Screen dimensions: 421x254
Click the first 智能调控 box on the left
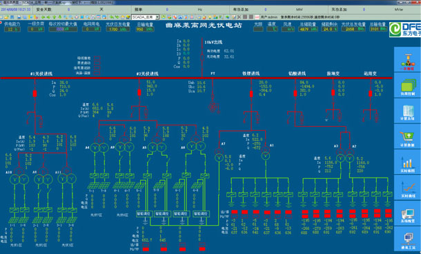(x=144, y=214)
